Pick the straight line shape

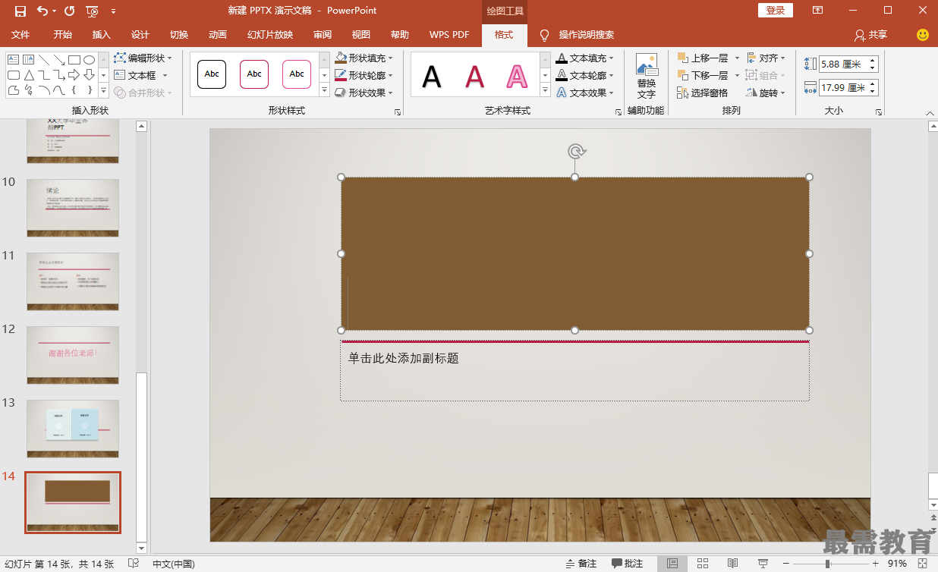(44, 59)
